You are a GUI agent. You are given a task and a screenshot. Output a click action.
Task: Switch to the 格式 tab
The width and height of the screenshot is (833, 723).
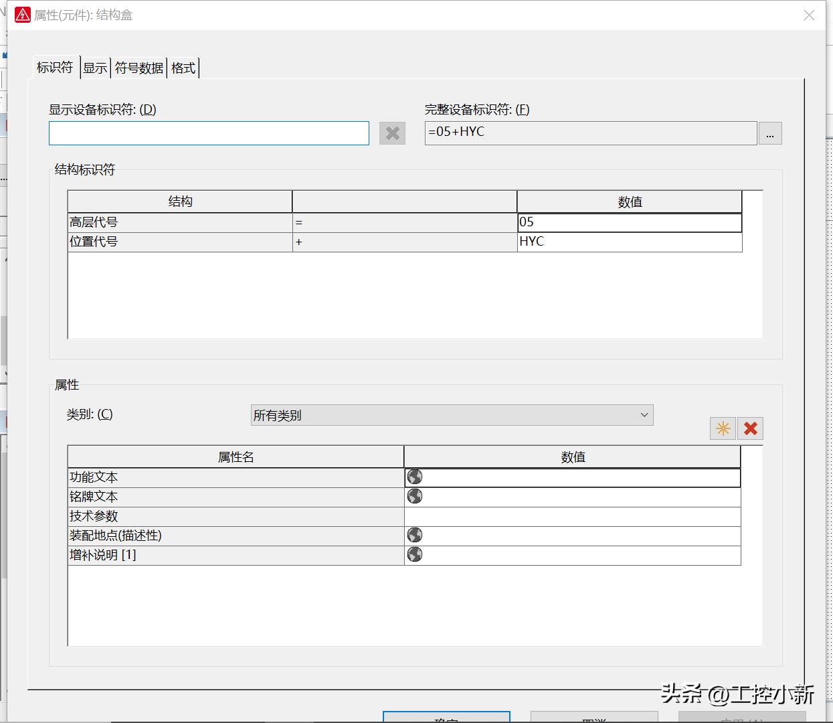coord(183,68)
